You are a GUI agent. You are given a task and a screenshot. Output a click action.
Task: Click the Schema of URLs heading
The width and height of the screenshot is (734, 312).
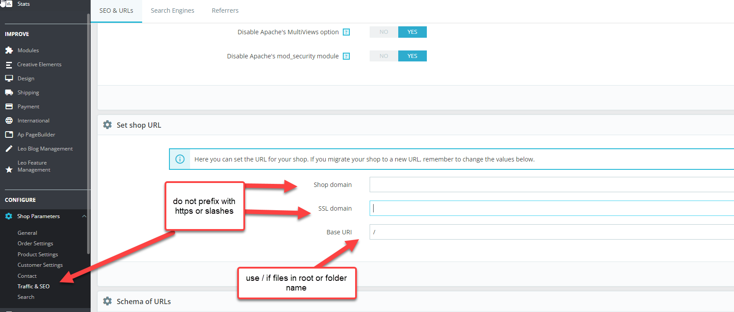pos(143,301)
